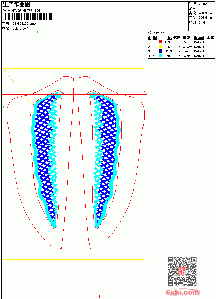
Task: Click the red seal inside the QR code
Action: pyautogui.click(x=182, y=271)
